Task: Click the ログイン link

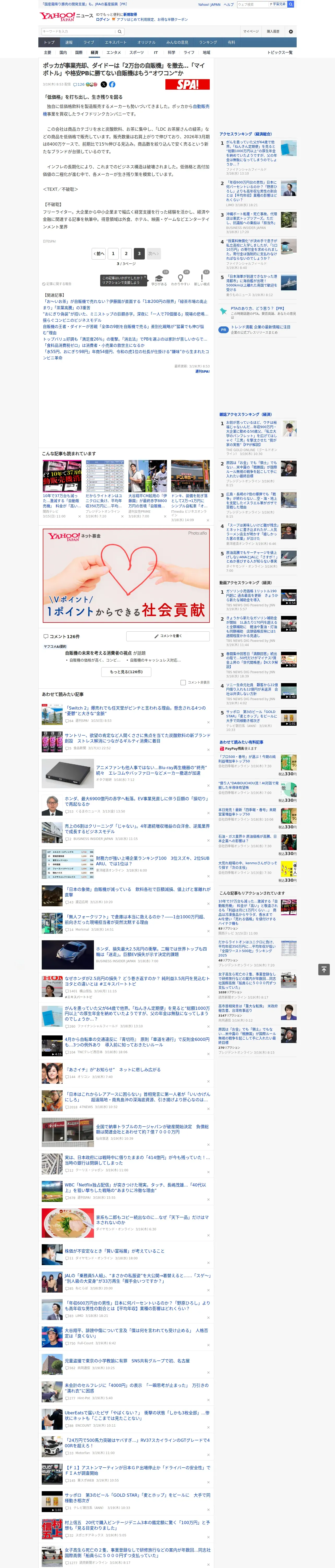Action: pyautogui.click(x=103, y=20)
